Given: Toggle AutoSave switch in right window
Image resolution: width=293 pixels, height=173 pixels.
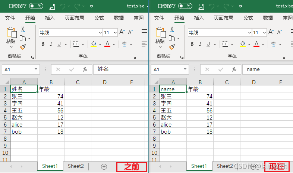Looking at the screenshot, I should pos(185,6).
